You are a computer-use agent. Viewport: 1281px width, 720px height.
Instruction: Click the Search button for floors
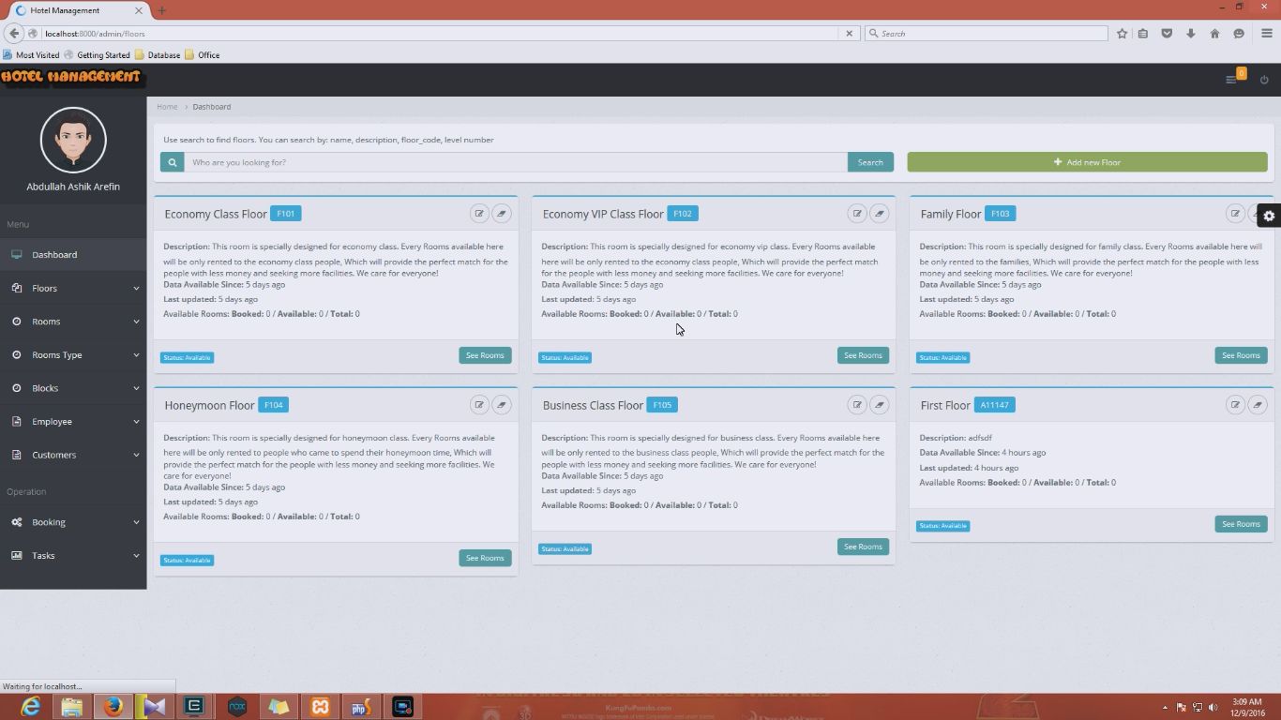tap(870, 162)
